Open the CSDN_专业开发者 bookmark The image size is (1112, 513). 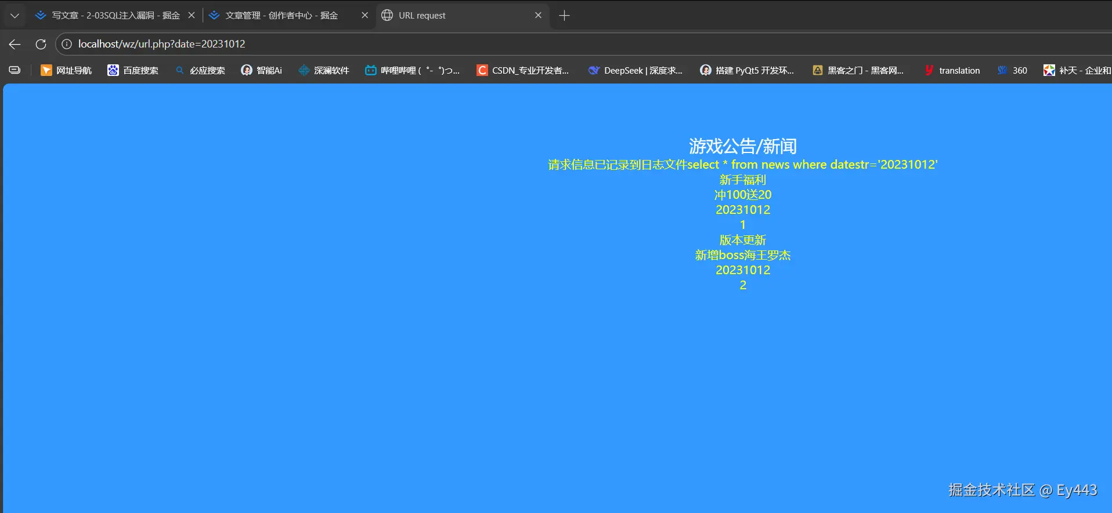(x=523, y=70)
